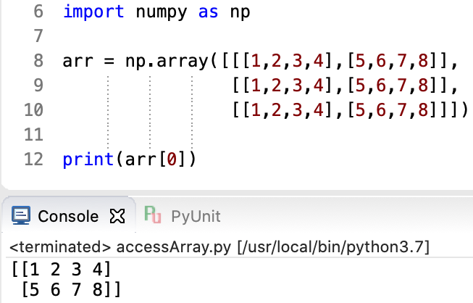The image size is (473, 303).
Task: Click the Console monitor icon
Action: 22,216
